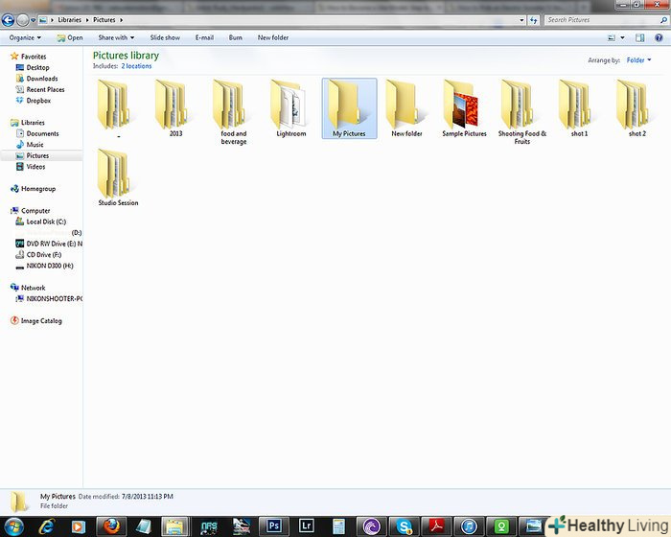Select the New folder icon in file list
671x537 pixels.
(x=406, y=108)
